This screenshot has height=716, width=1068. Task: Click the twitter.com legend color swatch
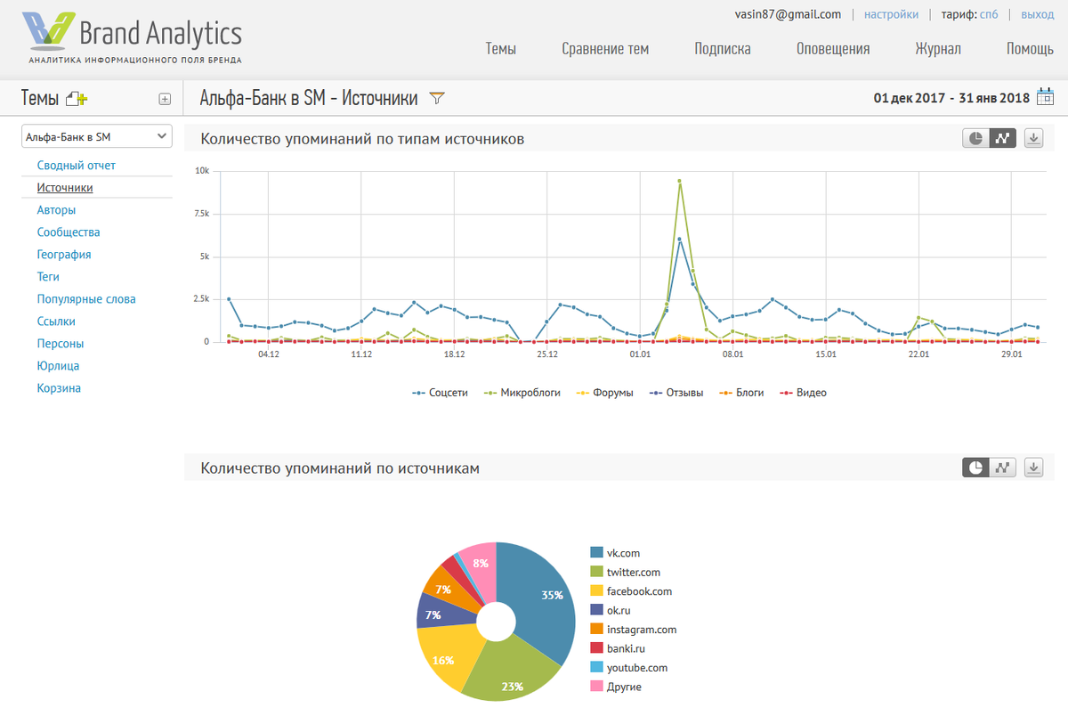(596, 573)
